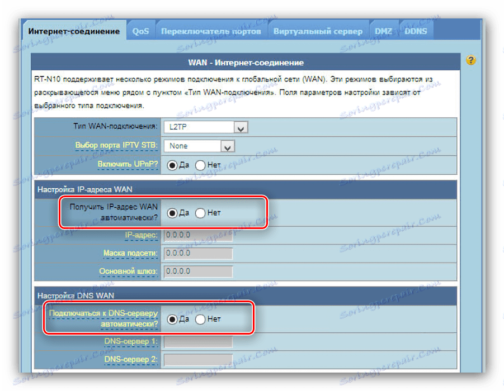Click the IP-адрес label link
The width and height of the screenshot is (504, 391).
pos(141,235)
